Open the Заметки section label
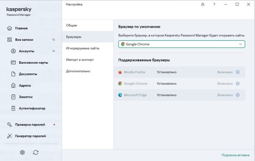The width and height of the screenshot is (255, 161). tap(25, 97)
